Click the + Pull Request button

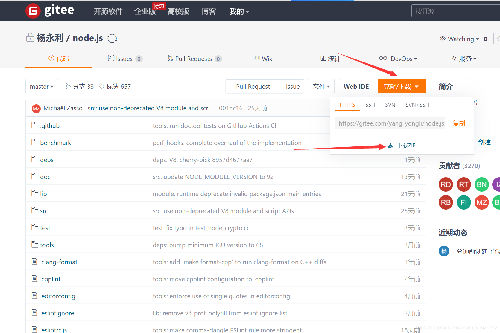(x=250, y=86)
